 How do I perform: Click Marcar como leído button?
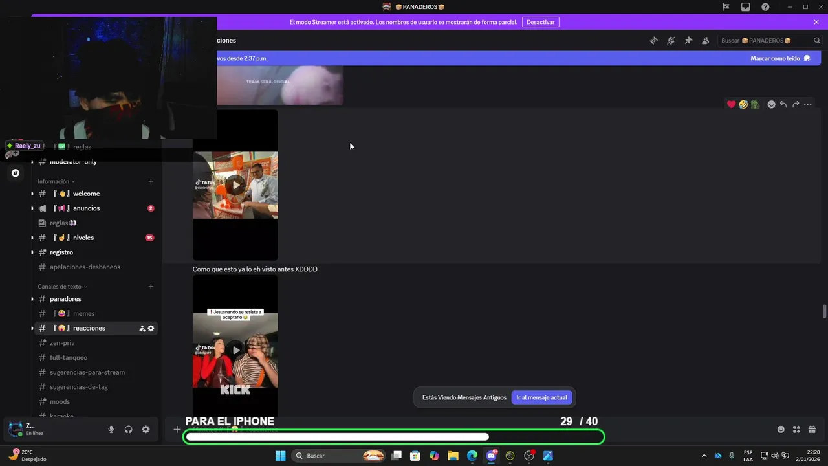pyautogui.click(x=780, y=58)
